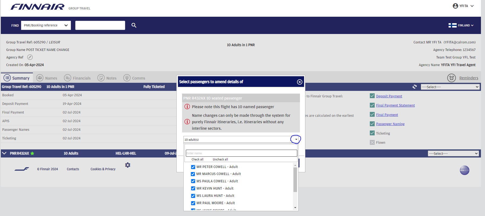
Task: Click the Final Payment checkmark icon
Action: pyautogui.click(x=372, y=114)
